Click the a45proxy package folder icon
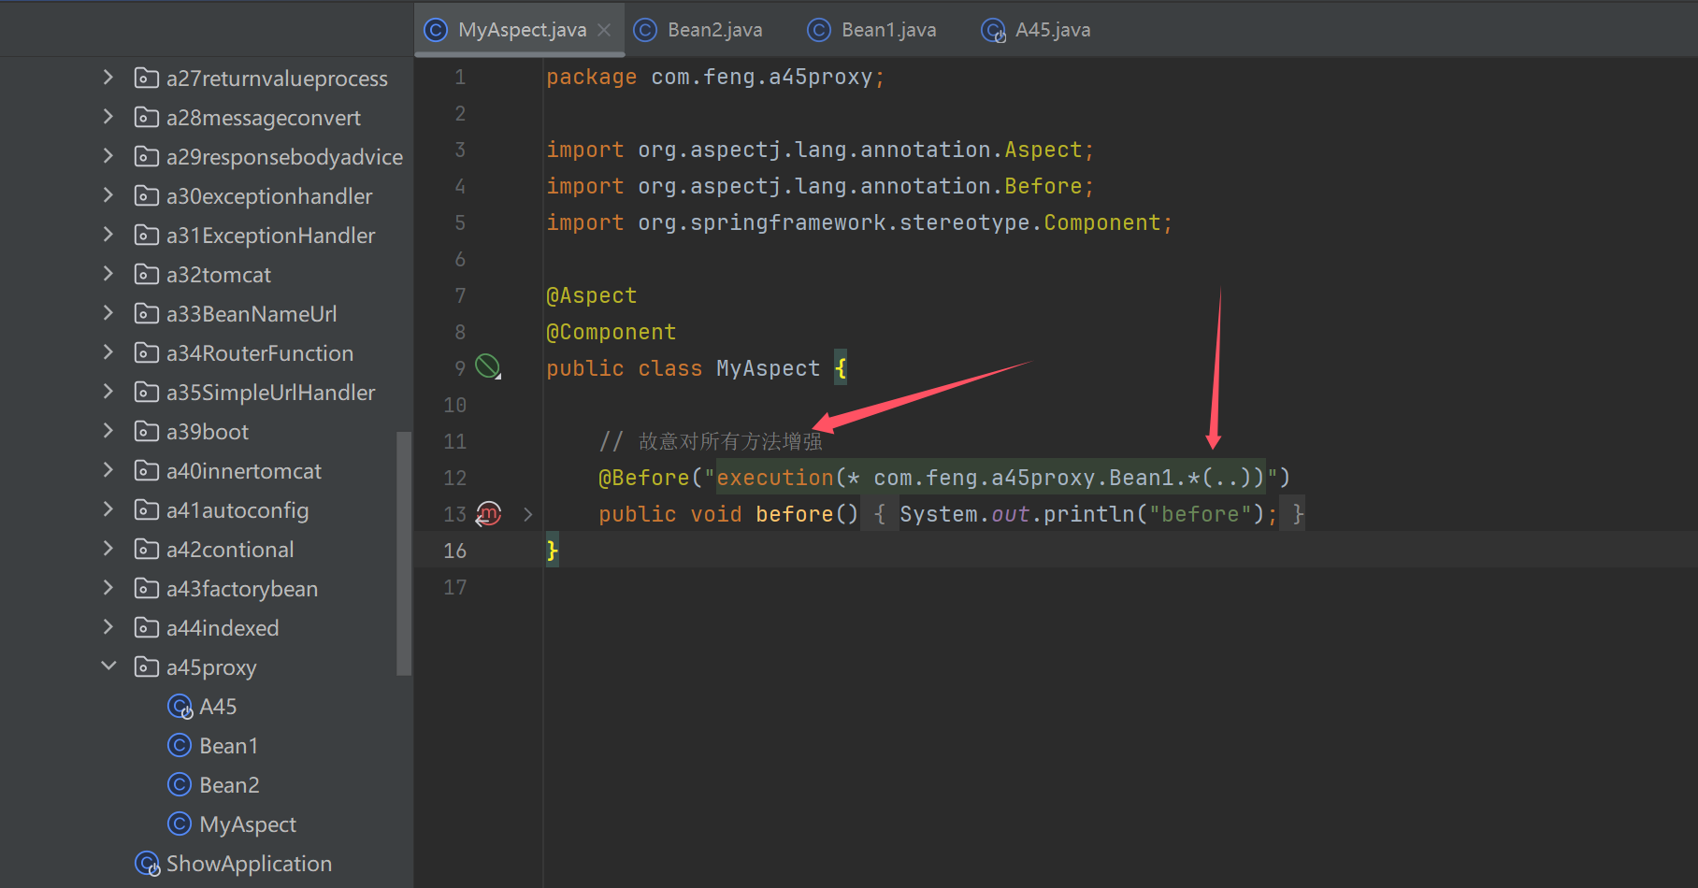This screenshot has height=888, width=1698. (x=147, y=666)
